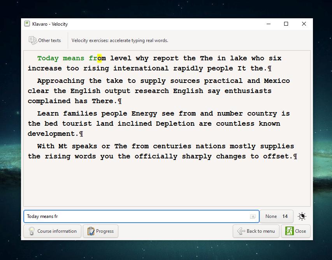This screenshot has width=332, height=260.
Task: Open Course information
Action: 52,231
